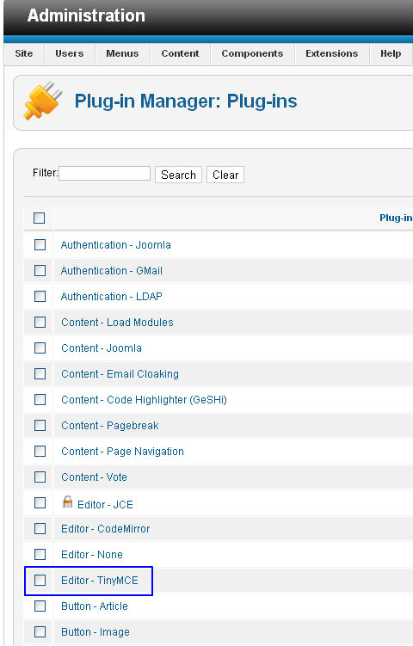This screenshot has height=646, width=413.
Task: Click the Clear filter button
Action: click(225, 175)
